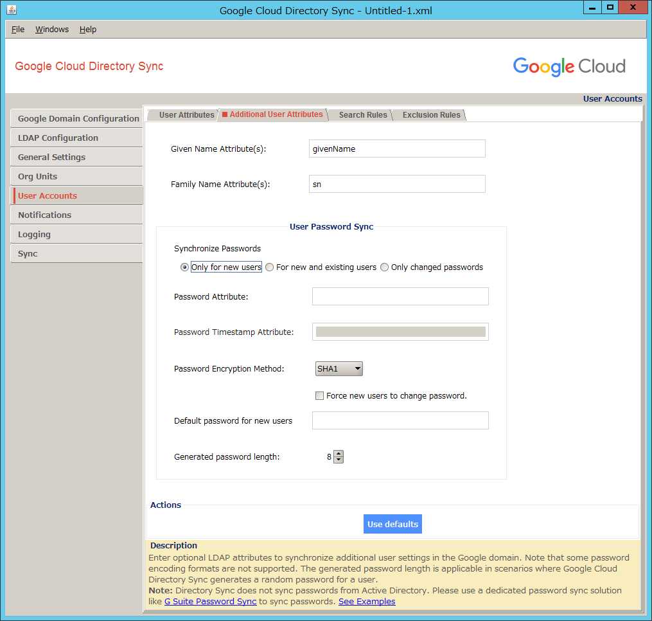Screen dimensions: 652x621
Task: Go to the User Attributes tab
Action: tap(186, 115)
